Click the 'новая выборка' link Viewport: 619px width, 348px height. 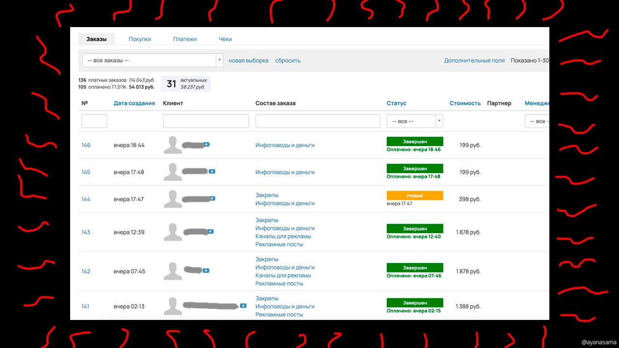coord(248,60)
